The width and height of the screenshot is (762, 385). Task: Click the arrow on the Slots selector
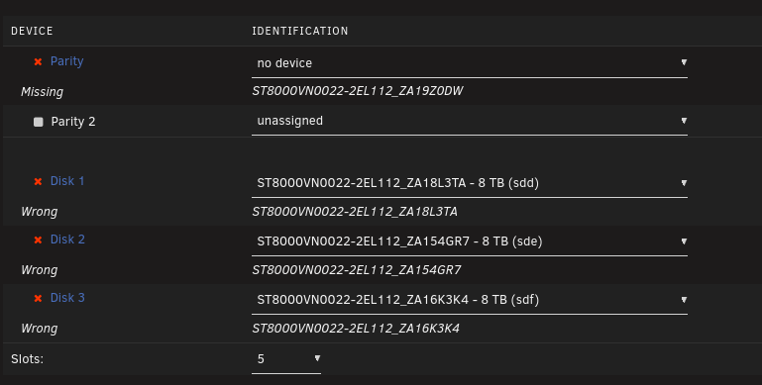(x=317, y=358)
